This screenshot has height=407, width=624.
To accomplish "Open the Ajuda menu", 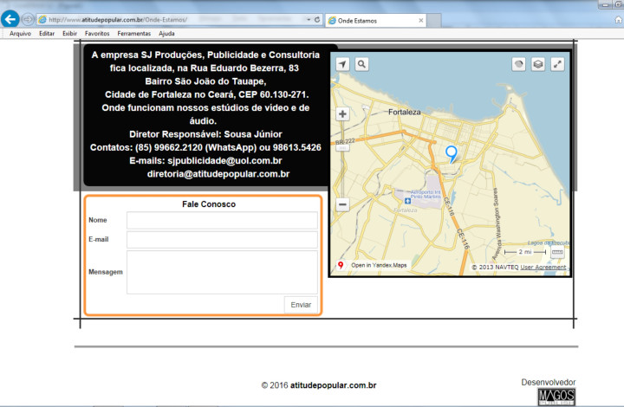I will (166, 34).
